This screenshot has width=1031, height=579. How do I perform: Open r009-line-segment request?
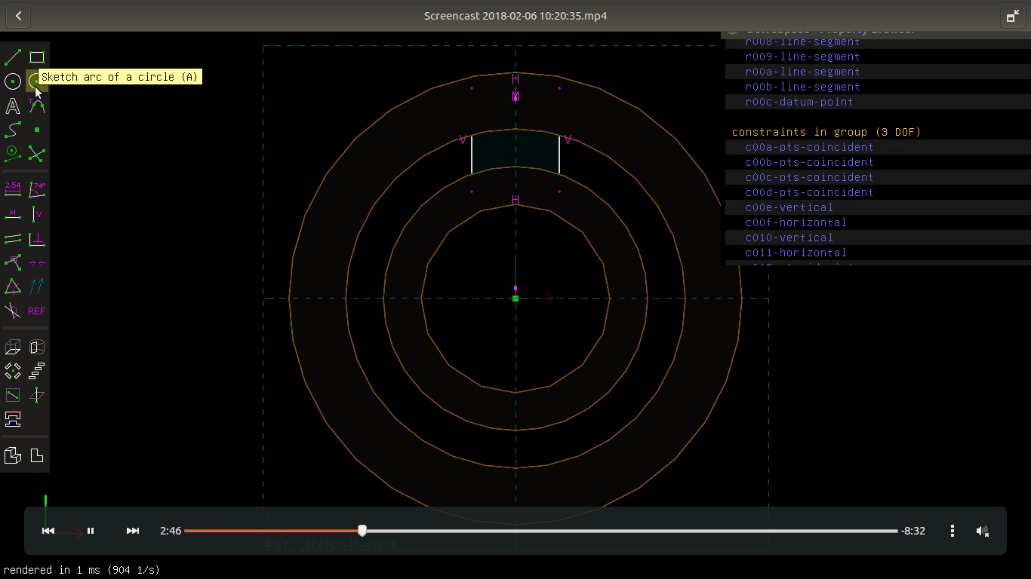(x=803, y=57)
